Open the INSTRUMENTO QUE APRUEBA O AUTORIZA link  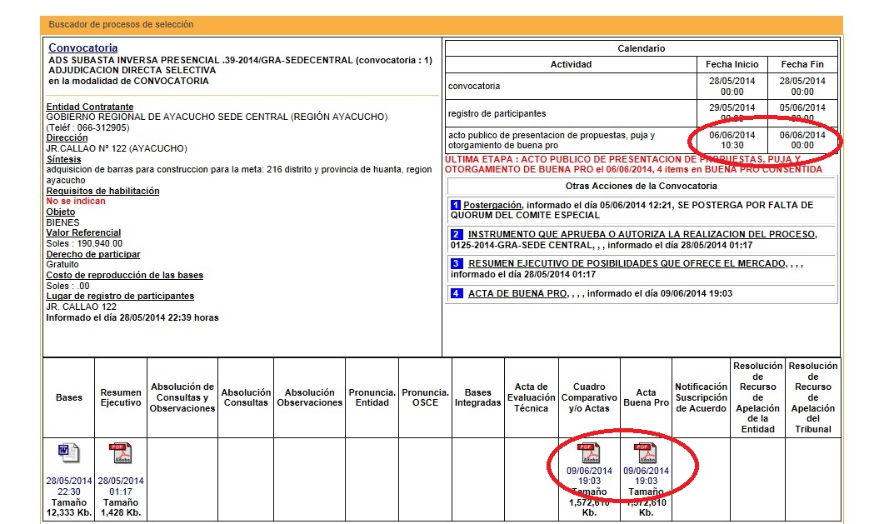tap(642, 234)
